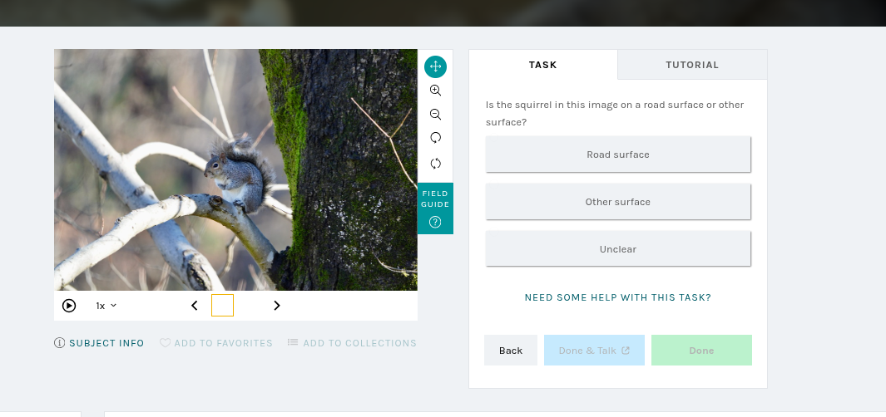
Task: Switch to the Task tab
Action: click(x=543, y=65)
